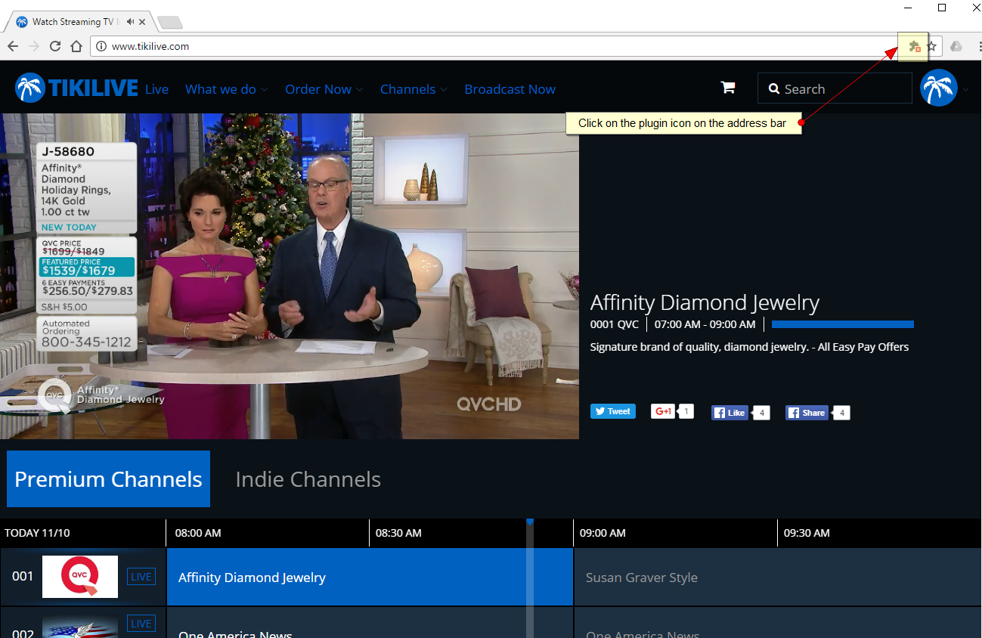The image size is (982, 638).
Task: Click the QVC live video player
Action: [x=290, y=276]
